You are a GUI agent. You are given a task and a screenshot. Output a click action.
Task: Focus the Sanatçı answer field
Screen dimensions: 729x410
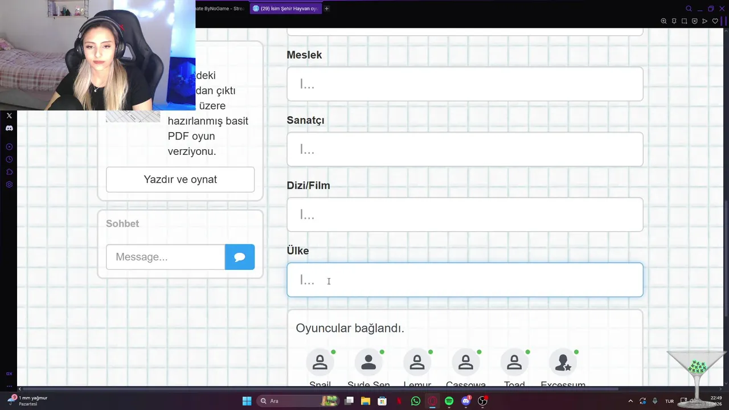click(x=465, y=149)
